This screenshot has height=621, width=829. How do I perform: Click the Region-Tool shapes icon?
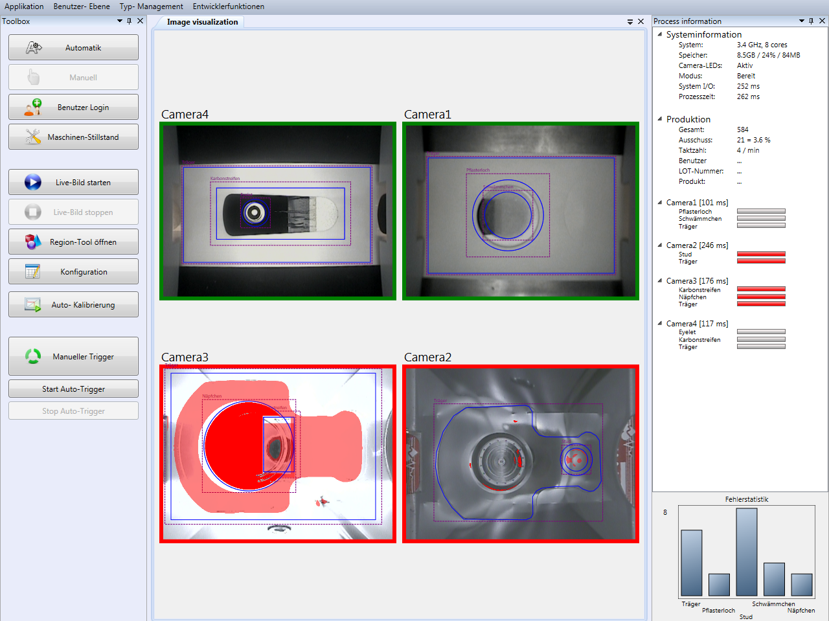tap(33, 242)
